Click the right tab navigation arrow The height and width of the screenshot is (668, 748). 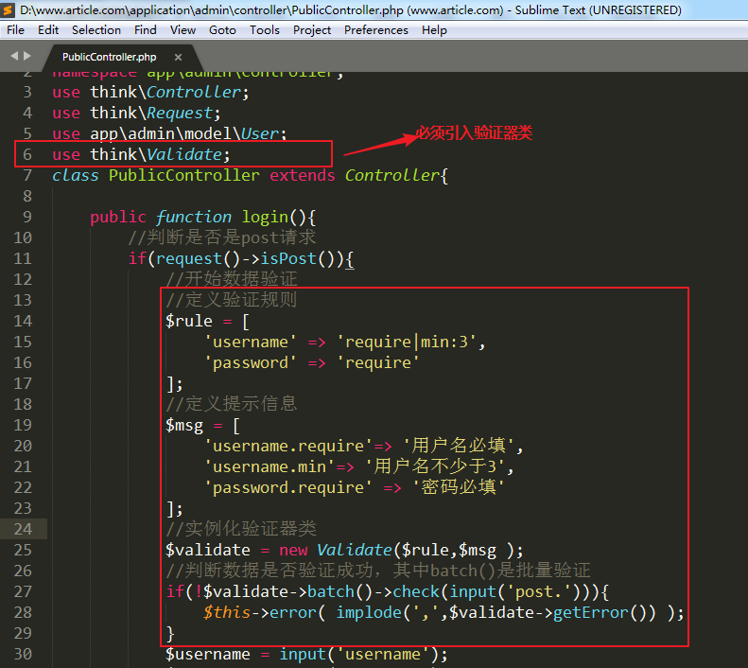click(27, 56)
